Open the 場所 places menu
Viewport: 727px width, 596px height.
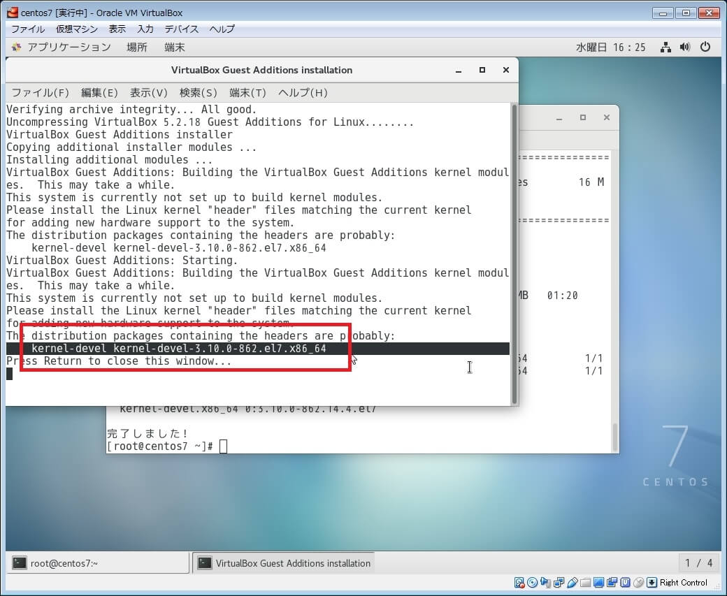tap(136, 48)
